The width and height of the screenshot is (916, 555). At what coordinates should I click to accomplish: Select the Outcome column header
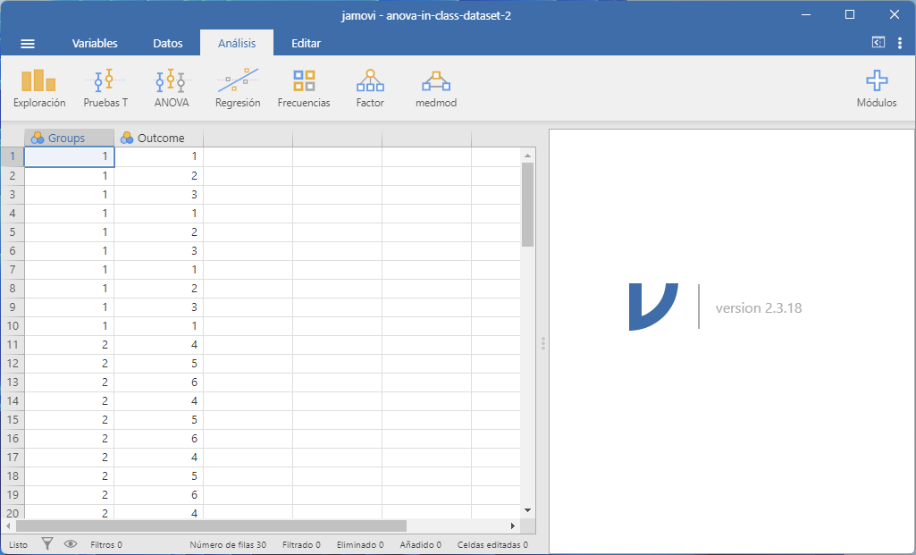point(159,138)
